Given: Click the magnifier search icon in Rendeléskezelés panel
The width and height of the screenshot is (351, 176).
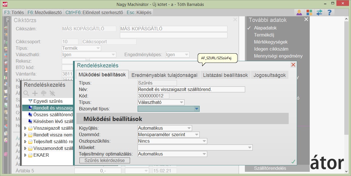Looking at the screenshot, I should point(26,93).
